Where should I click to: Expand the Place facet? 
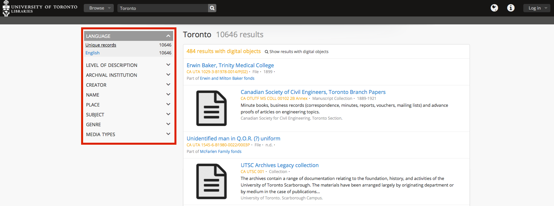pyautogui.click(x=129, y=105)
